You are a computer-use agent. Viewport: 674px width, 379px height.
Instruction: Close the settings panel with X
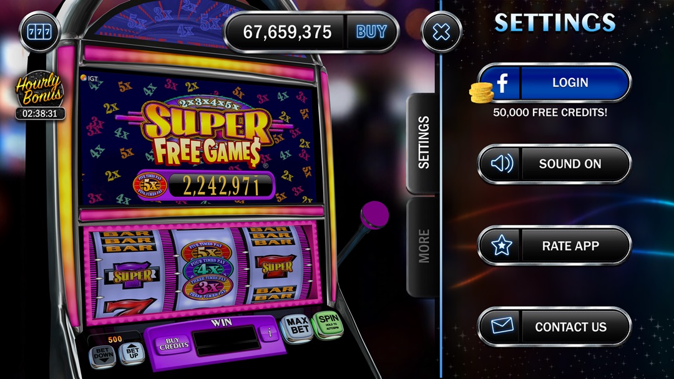(441, 32)
